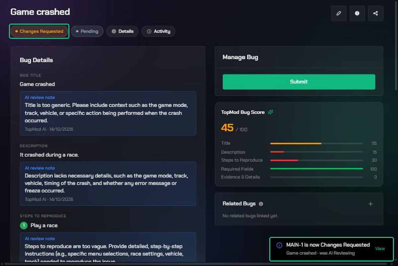Select the Changes Requested status pill
This screenshot has height=266, width=398.
point(39,31)
